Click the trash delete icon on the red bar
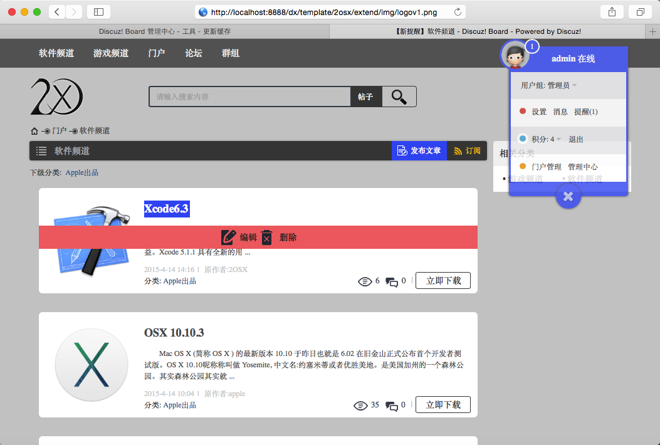 pos(267,237)
